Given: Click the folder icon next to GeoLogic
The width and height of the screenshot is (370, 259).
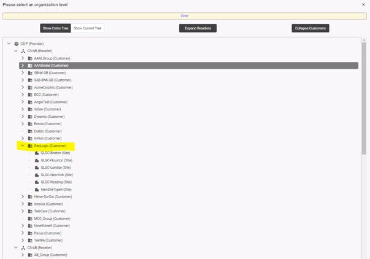Looking at the screenshot, I should point(29,146).
